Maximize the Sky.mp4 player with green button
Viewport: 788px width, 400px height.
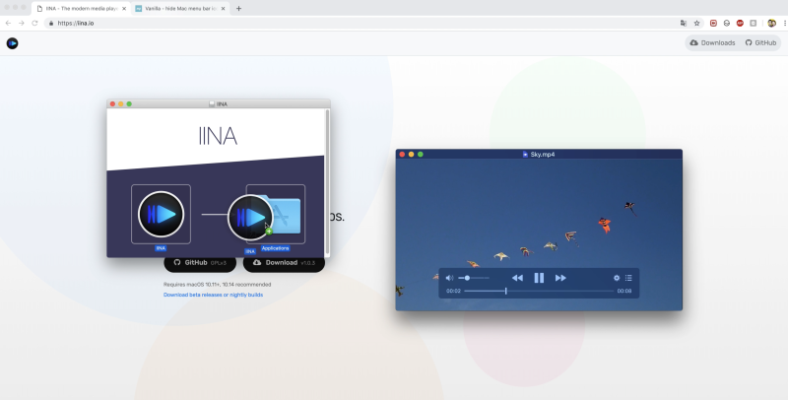421,155
